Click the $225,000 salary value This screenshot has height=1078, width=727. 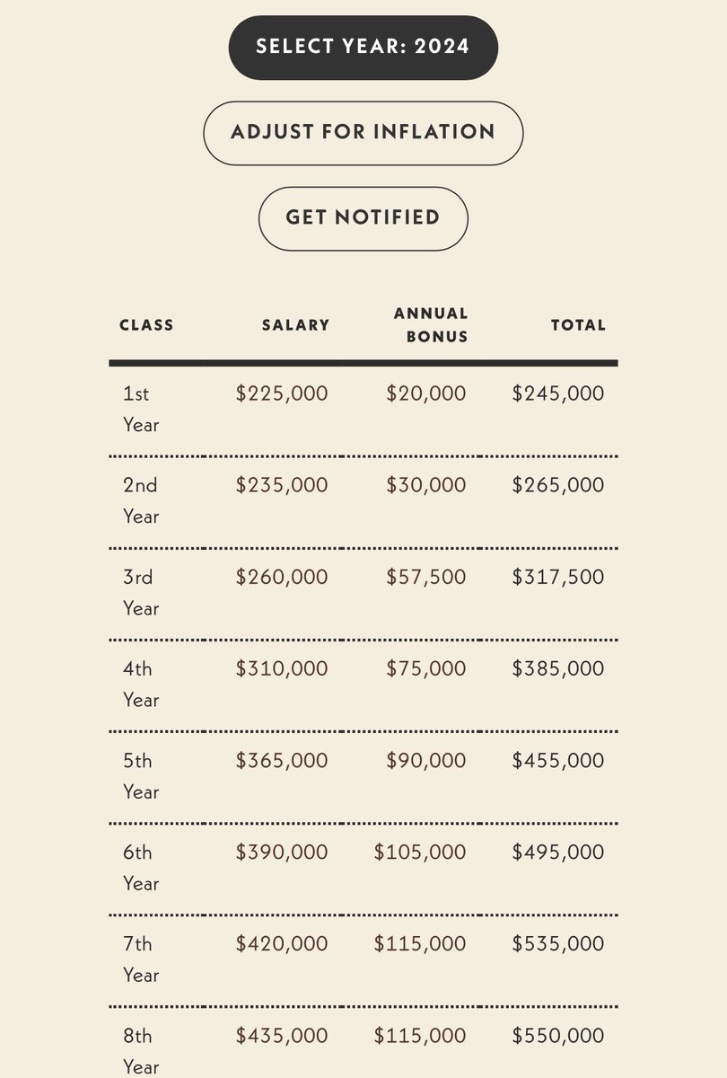click(282, 393)
